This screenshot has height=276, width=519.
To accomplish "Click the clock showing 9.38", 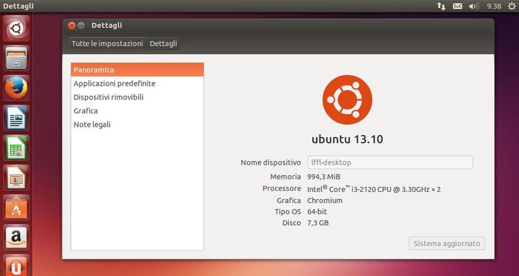I will click(494, 6).
